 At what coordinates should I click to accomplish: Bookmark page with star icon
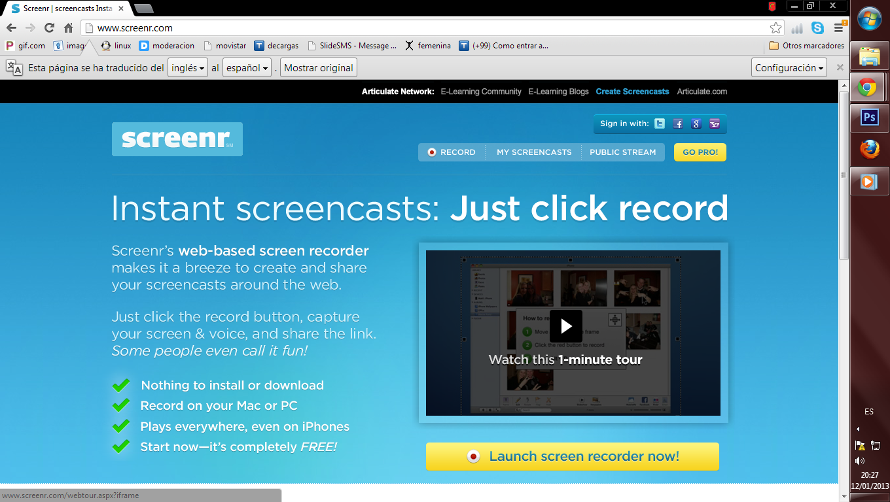click(775, 28)
